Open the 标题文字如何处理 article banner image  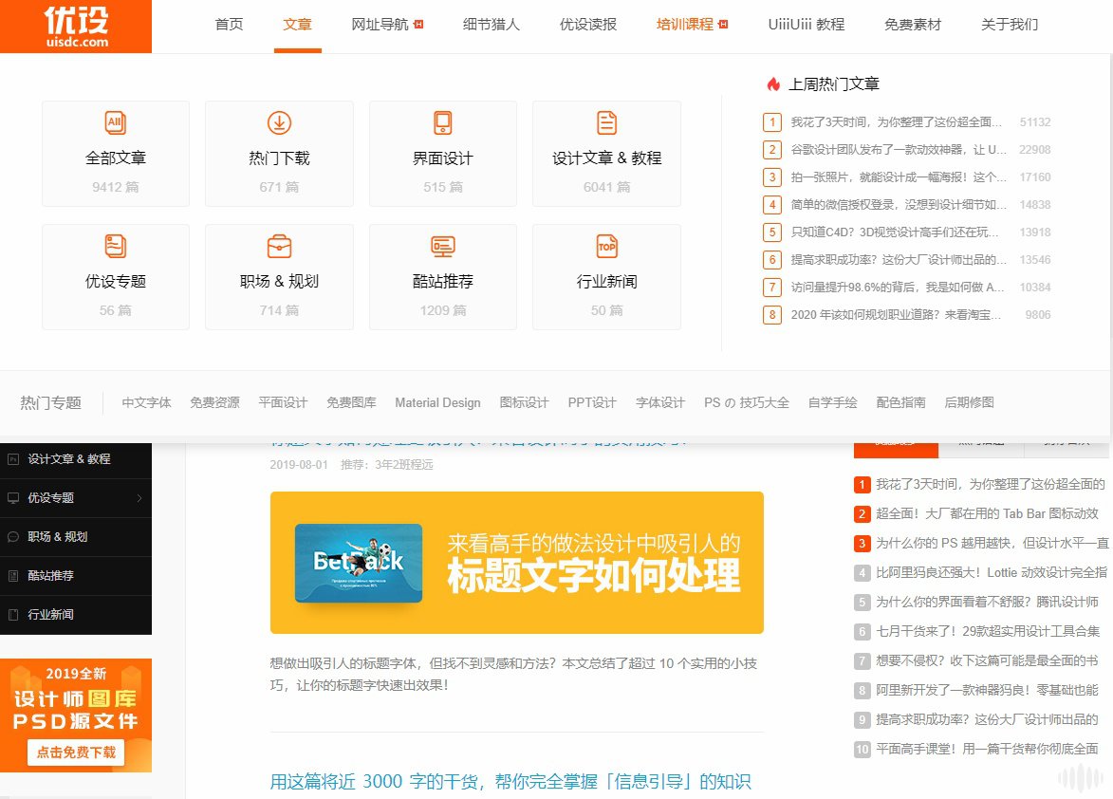[517, 563]
